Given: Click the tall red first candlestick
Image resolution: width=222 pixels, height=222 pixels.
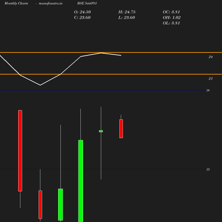Looking at the screenshot, I should tap(20, 151).
